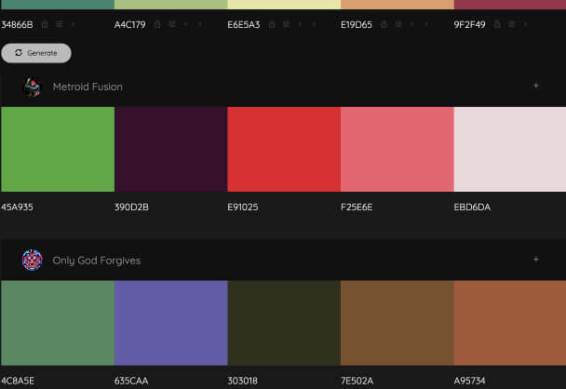Open the Metroid Fusion palette title
This screenshot has width=566, height=389.
coord(88,87)
